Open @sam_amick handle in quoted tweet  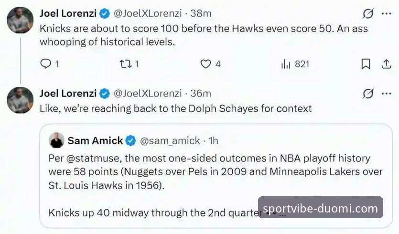[170, 141]
